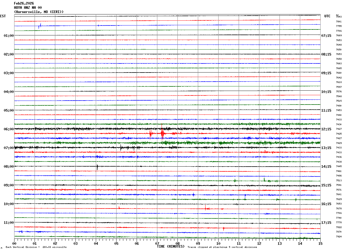Click the Traces clipped at plus/minus 5 note
Image resolution: width=343 pixels, height=251 pixels.
222,247
